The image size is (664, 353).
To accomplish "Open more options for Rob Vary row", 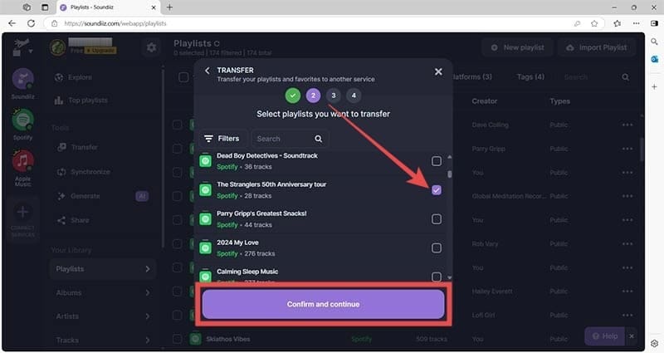I will (627, 244).
